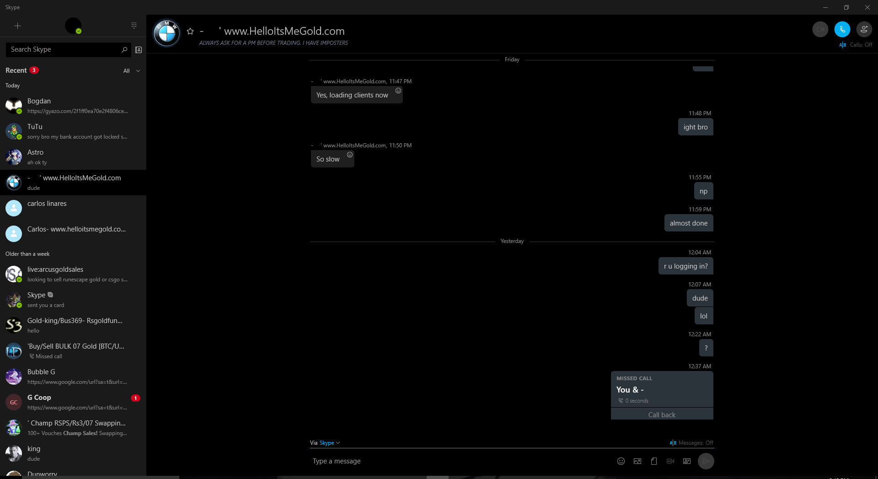This screenshot has height=479, width=878.
Task: Click the contact name in chat header
Action: click(272, 31)
